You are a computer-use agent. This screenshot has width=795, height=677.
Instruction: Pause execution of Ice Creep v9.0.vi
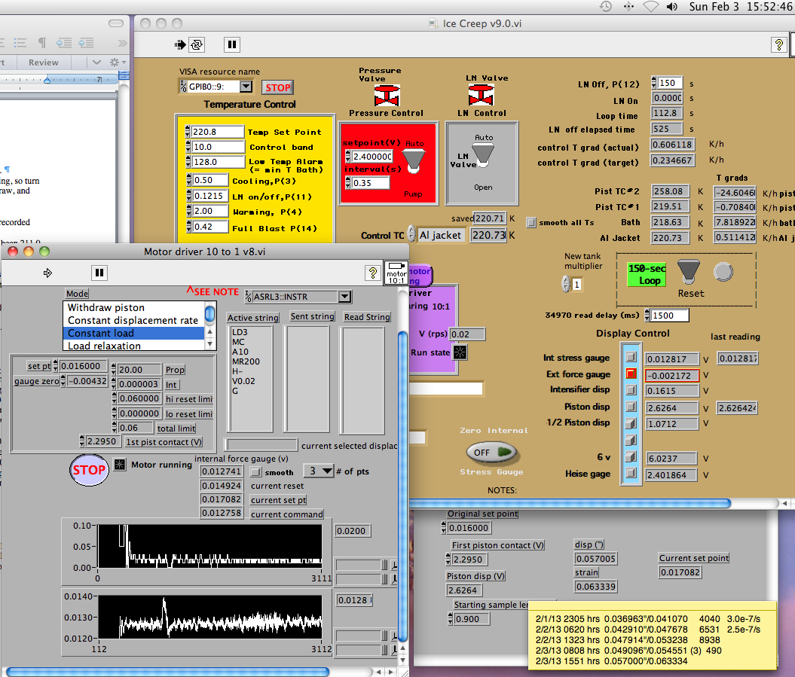coord(232,45)
